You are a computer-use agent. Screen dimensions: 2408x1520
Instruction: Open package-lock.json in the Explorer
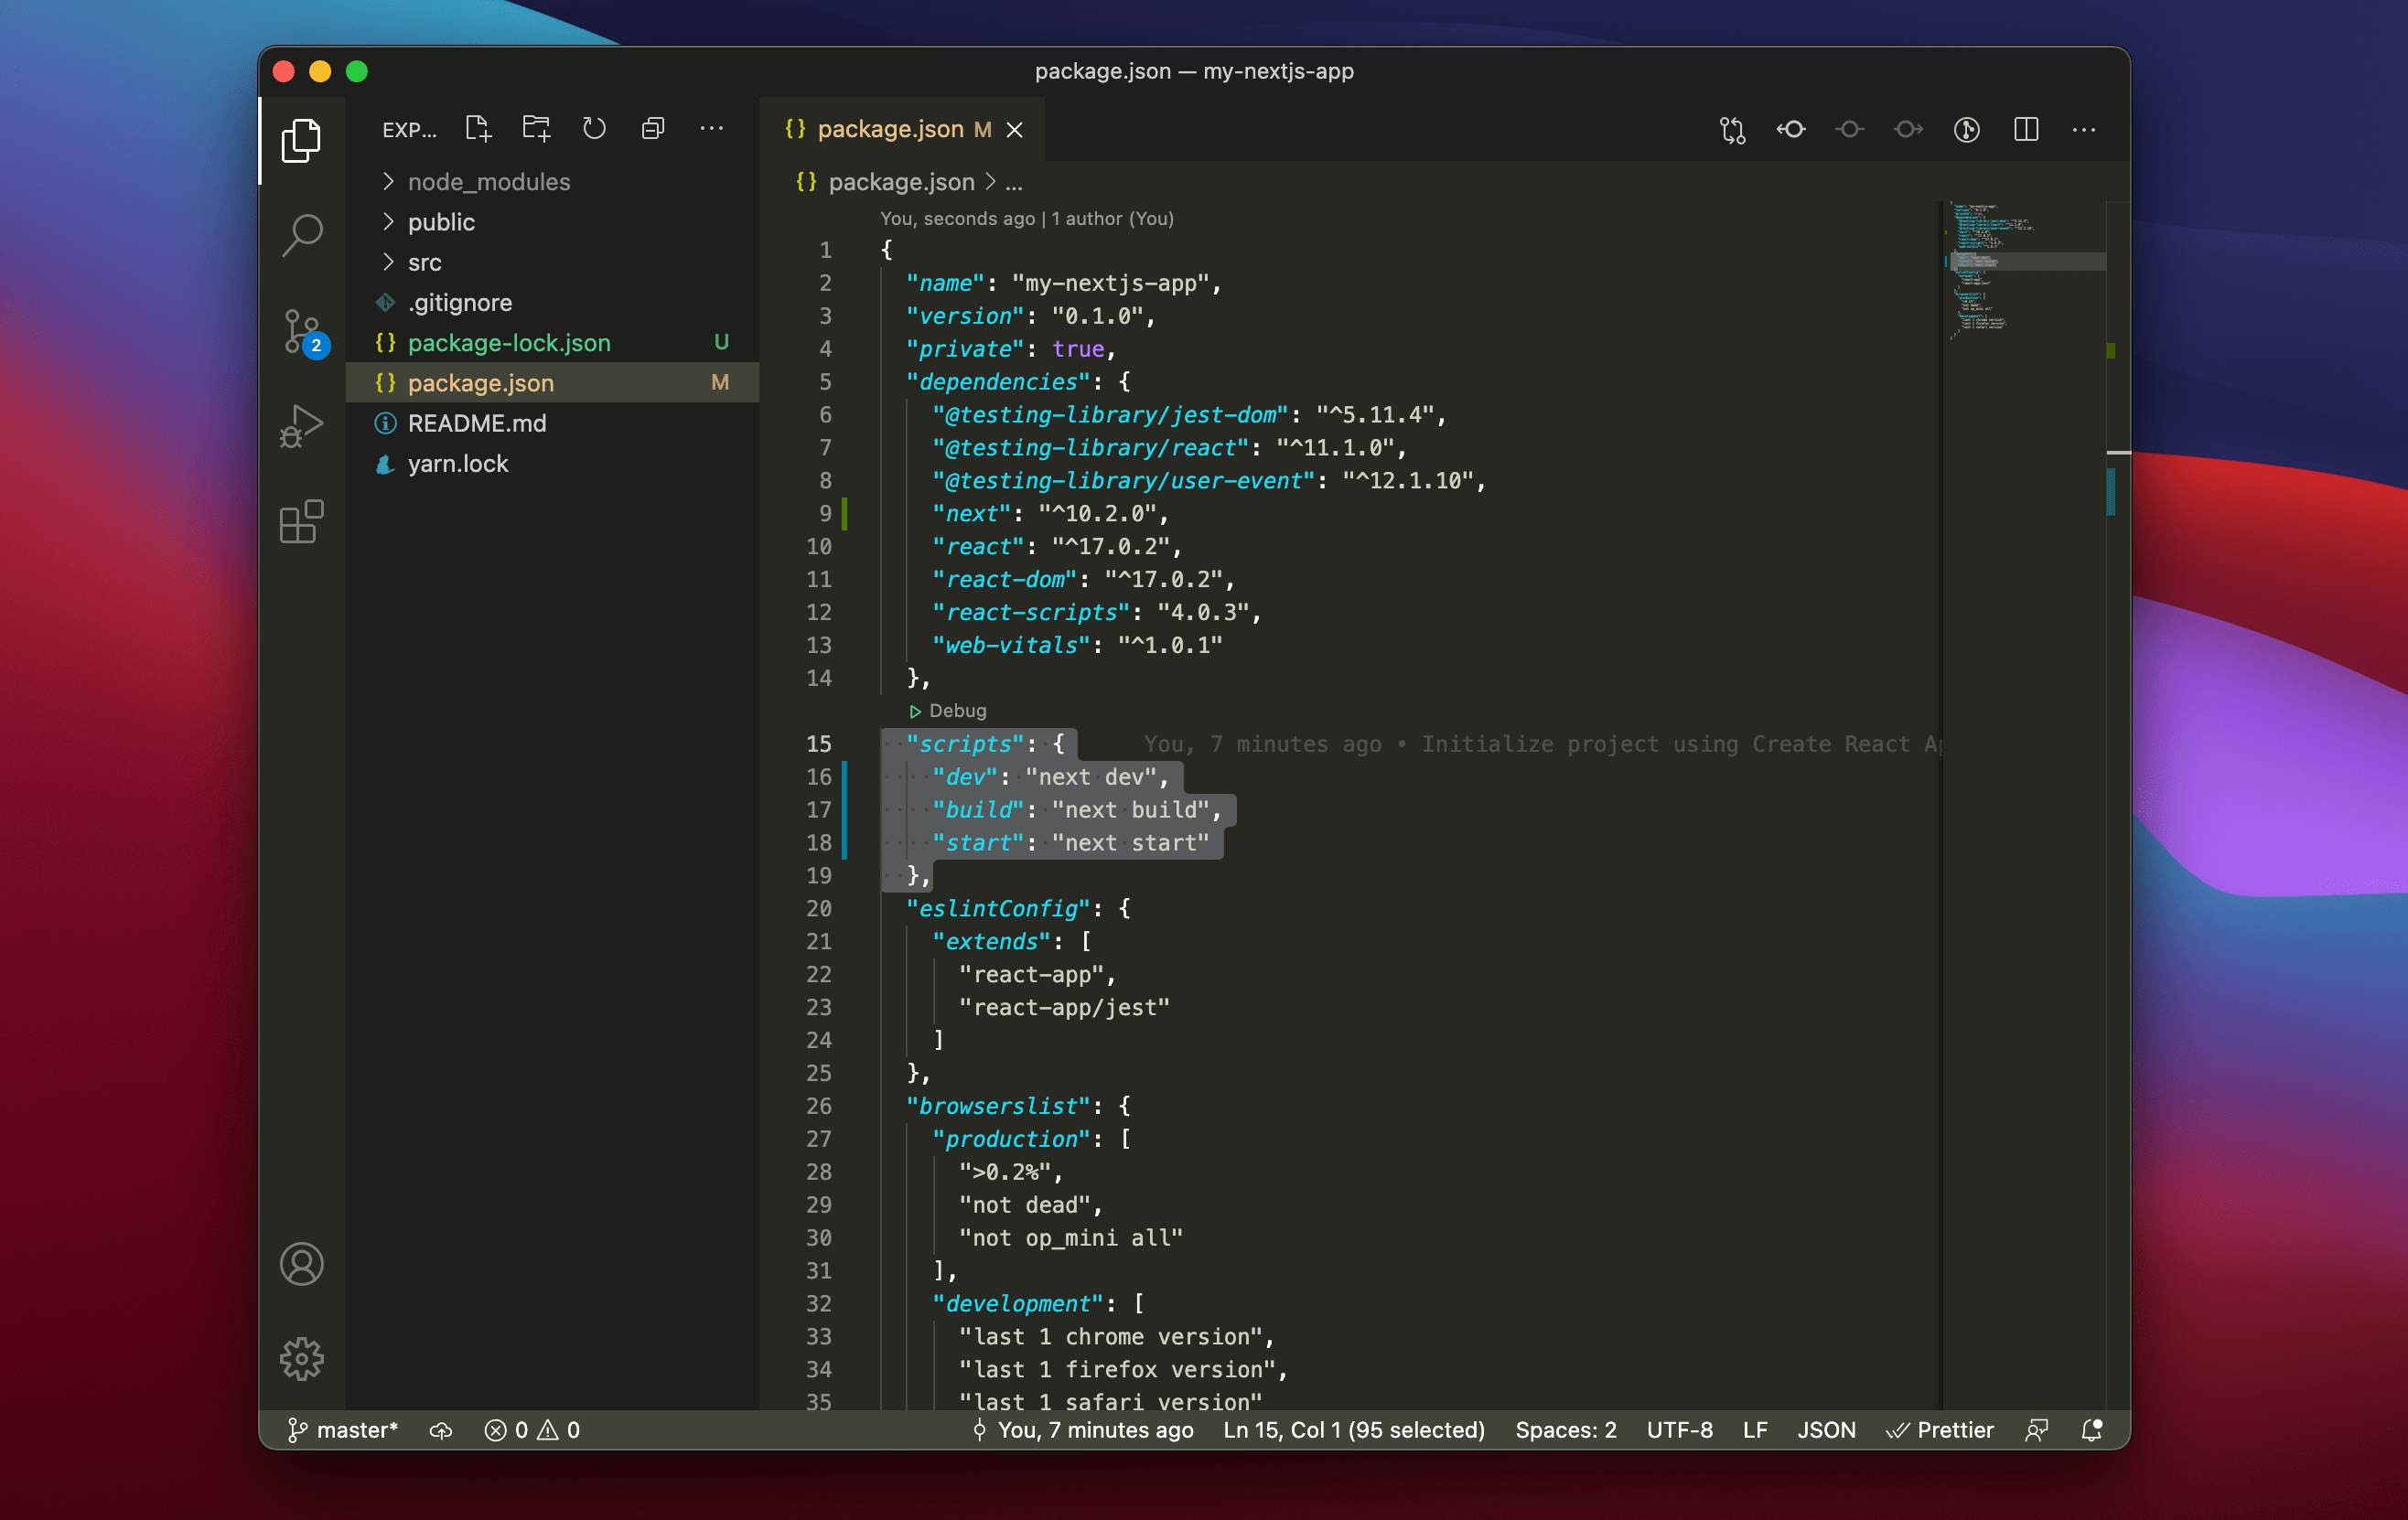pos(509,343)
